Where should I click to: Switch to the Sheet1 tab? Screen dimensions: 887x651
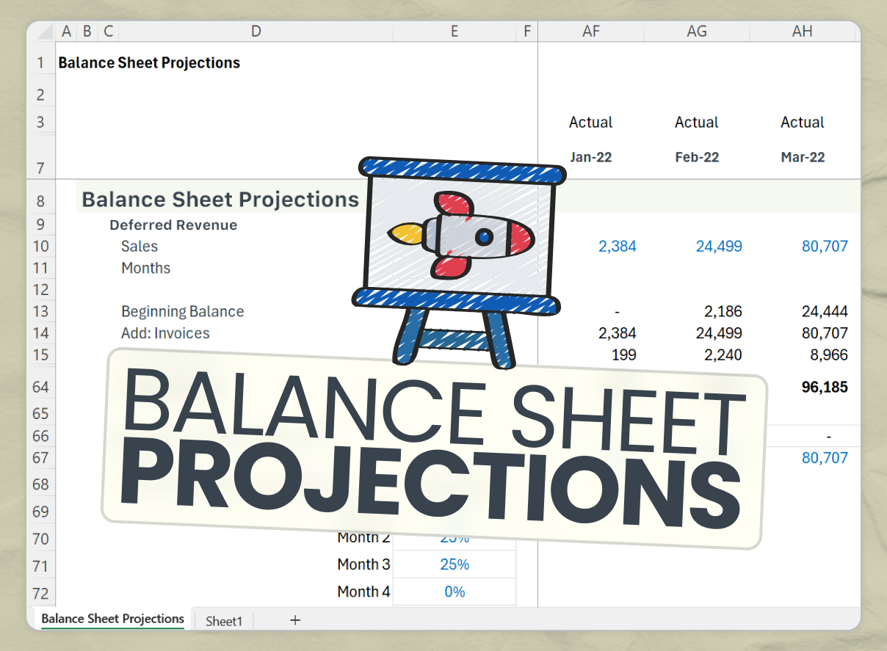[223, 620]
